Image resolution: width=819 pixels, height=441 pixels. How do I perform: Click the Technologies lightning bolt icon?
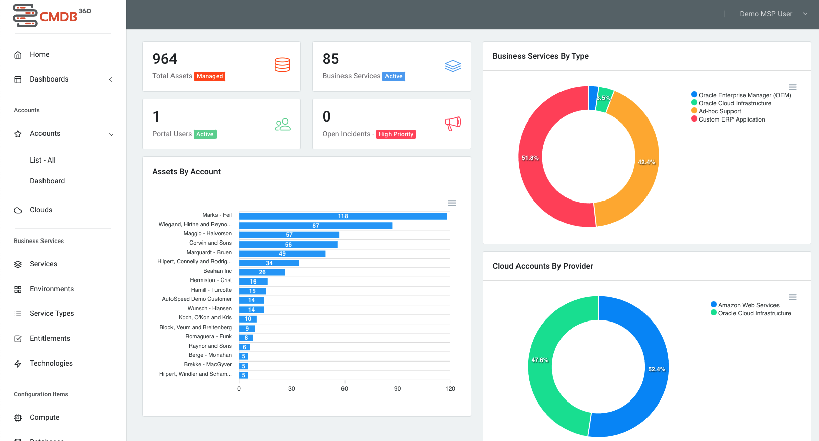click(18, 364)
